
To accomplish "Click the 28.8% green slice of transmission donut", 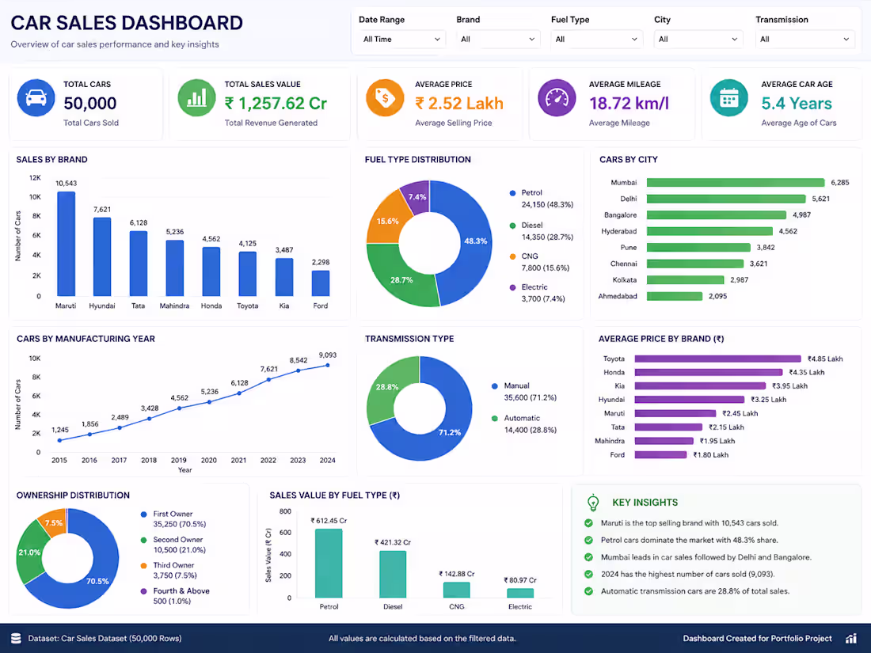I will coord(389,389).
